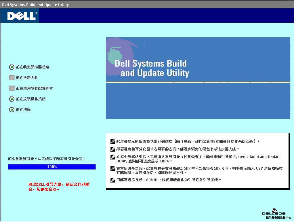The height and width of the screenshot is (222, 294).
Task: Click text 戴尔服务器急救中心
Action: coord(278,218)
